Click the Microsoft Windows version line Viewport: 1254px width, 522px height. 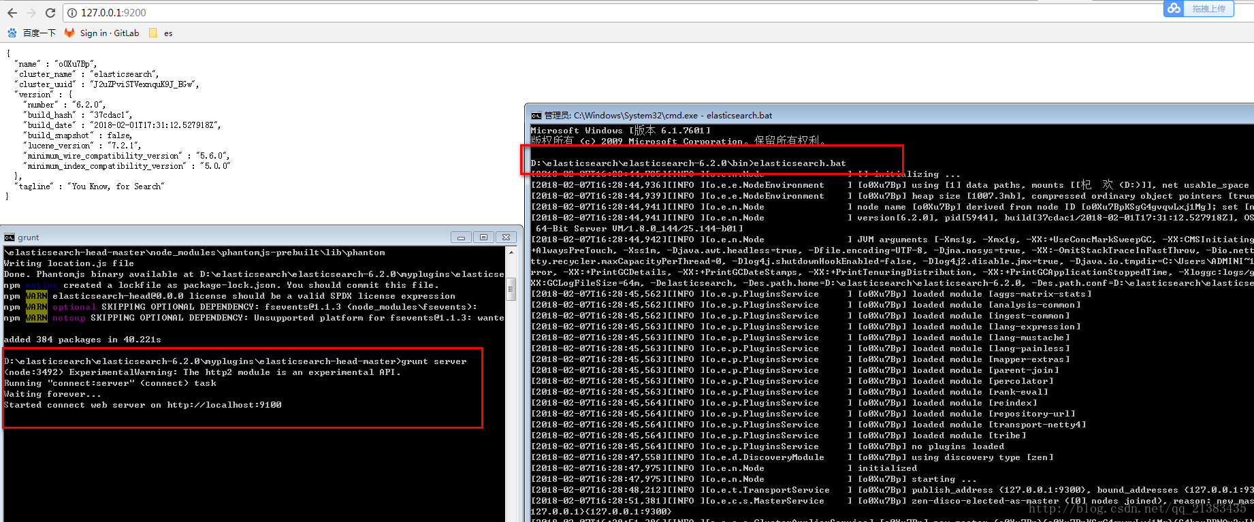pyautogui.click(x=620, y=131)
